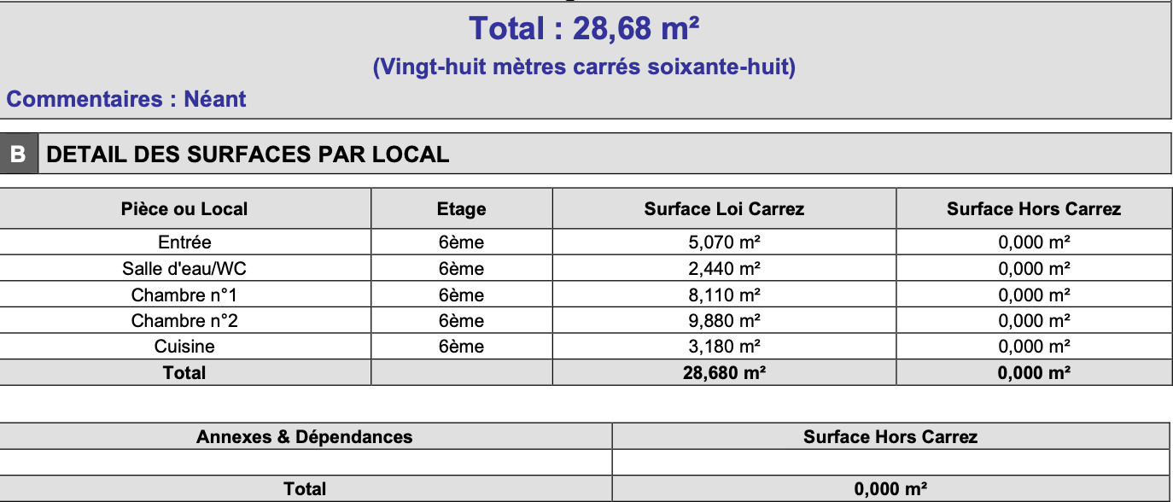1173x502 pixels.
Task: Click the "Surface Loi Carrez" column header
Action: point(724,209)
